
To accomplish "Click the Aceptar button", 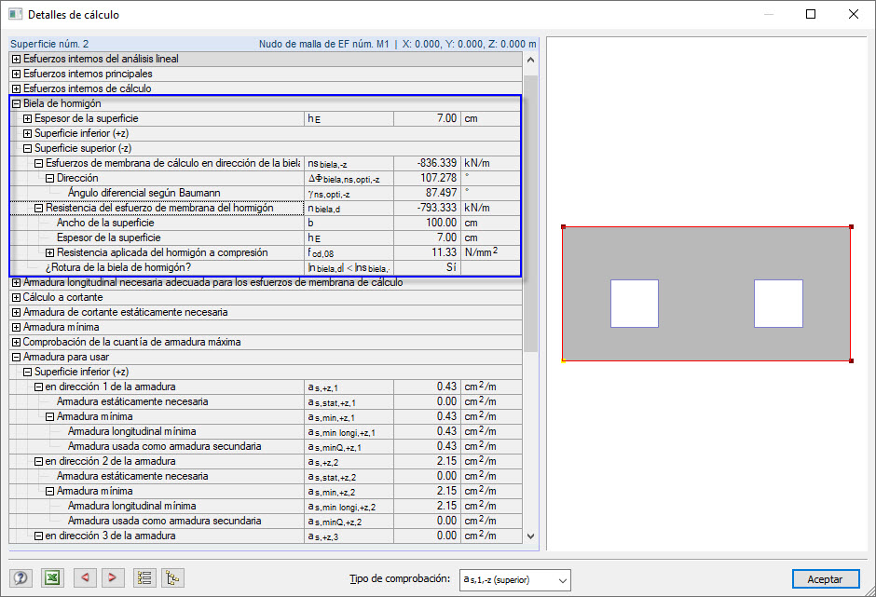I will click(x=825, y=579).
